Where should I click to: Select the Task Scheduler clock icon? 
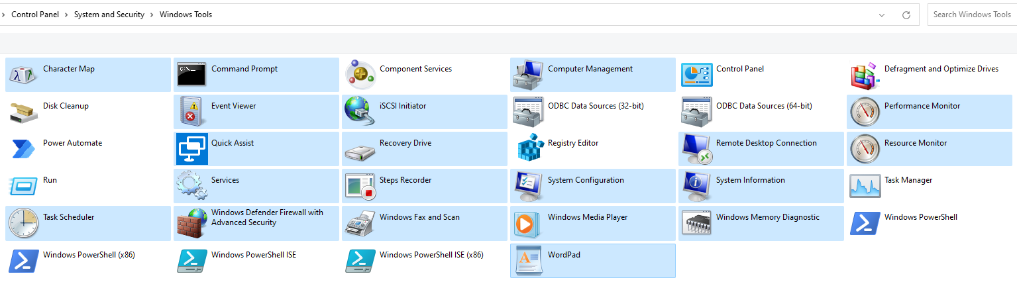(x=23, y=223)
